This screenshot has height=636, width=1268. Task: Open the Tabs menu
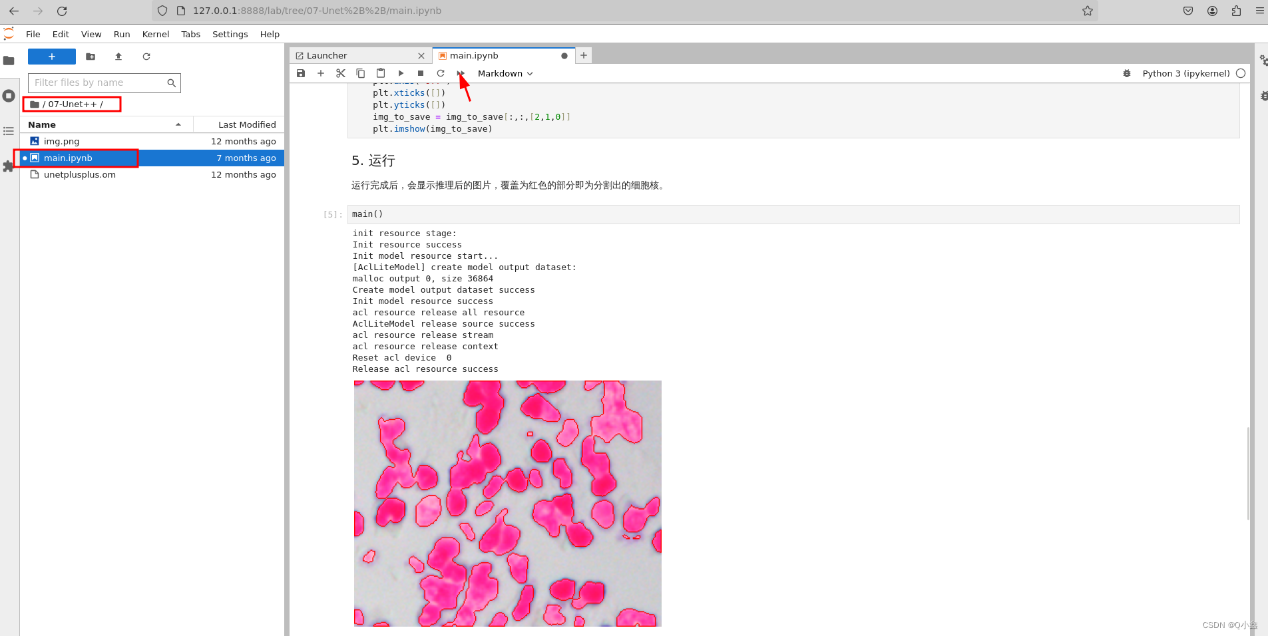click(x=190, y=34)
